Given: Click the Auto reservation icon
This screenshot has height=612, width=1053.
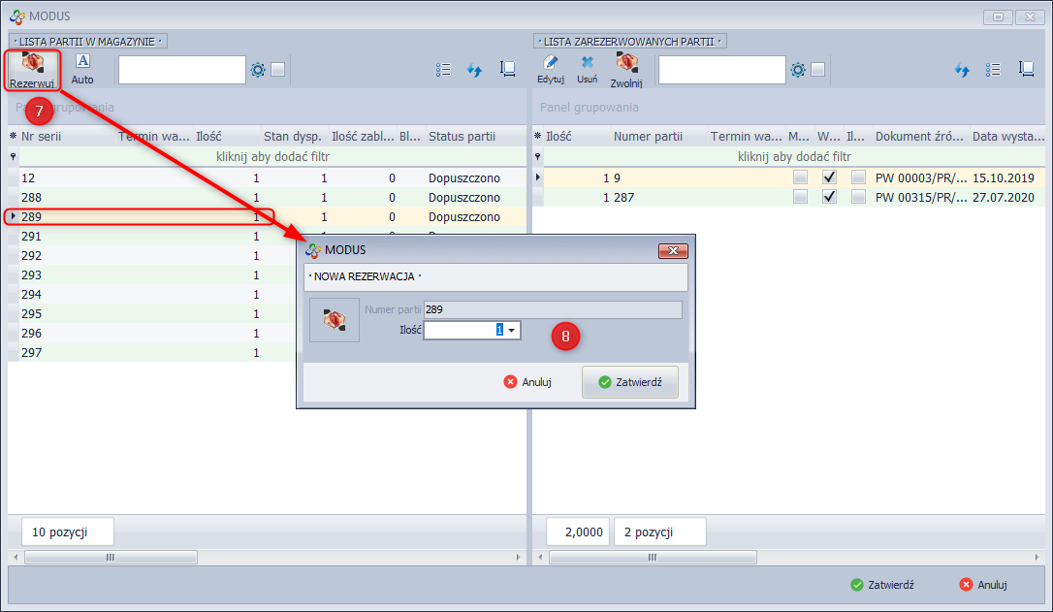Looking at the screenshot, I should 82,68.
